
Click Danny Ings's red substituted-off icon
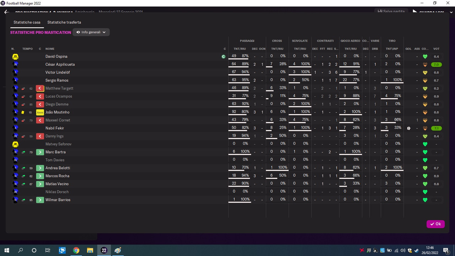coord(40,136)
